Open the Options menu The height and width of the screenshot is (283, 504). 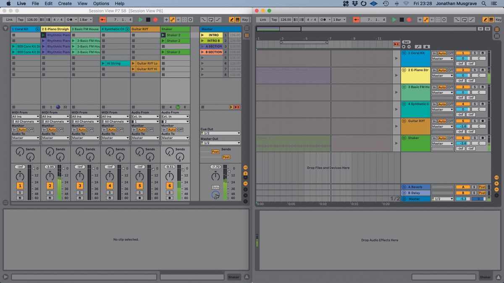click(101, 3)
